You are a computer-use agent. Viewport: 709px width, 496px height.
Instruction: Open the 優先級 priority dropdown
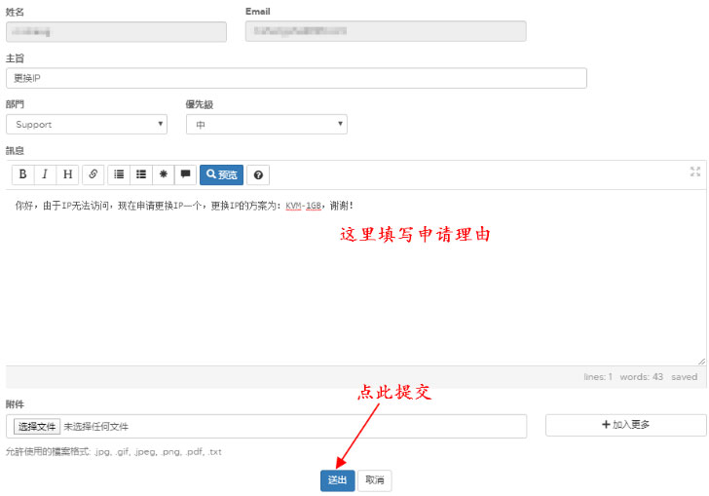pyautogui.click(x=266, y=125)
